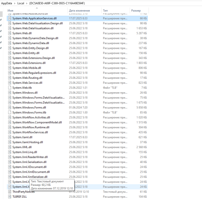Click the 621 КБ size of System.Xaml.dll
202x200 pixels.
click(x=143, y=137)
